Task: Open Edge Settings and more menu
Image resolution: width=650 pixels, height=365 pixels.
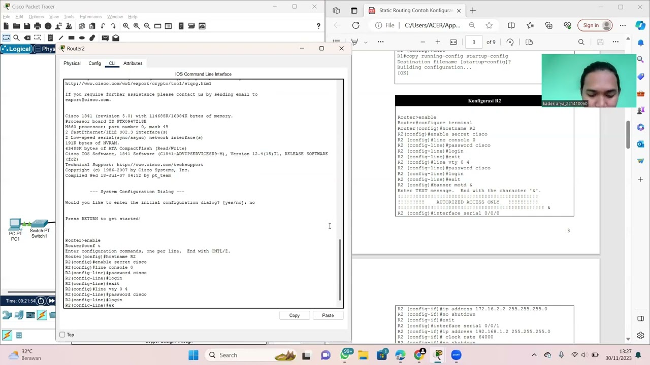Action: tap(623, 25)
